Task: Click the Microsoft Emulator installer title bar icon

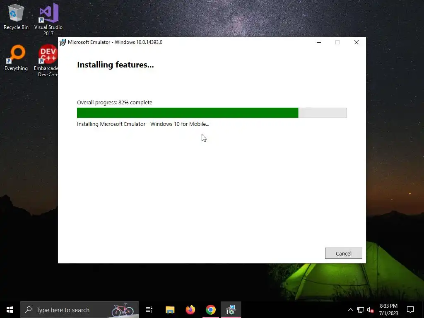Action: click(x=63, y=42)
